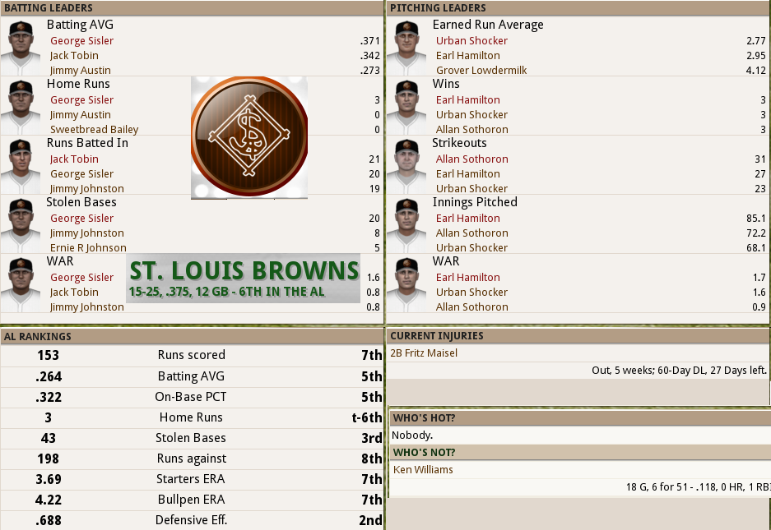Open the portrait beside pitching WAR leaders
Image resolution: width=771 pixels, height=530 pixels.
click(x=406, y=284)
